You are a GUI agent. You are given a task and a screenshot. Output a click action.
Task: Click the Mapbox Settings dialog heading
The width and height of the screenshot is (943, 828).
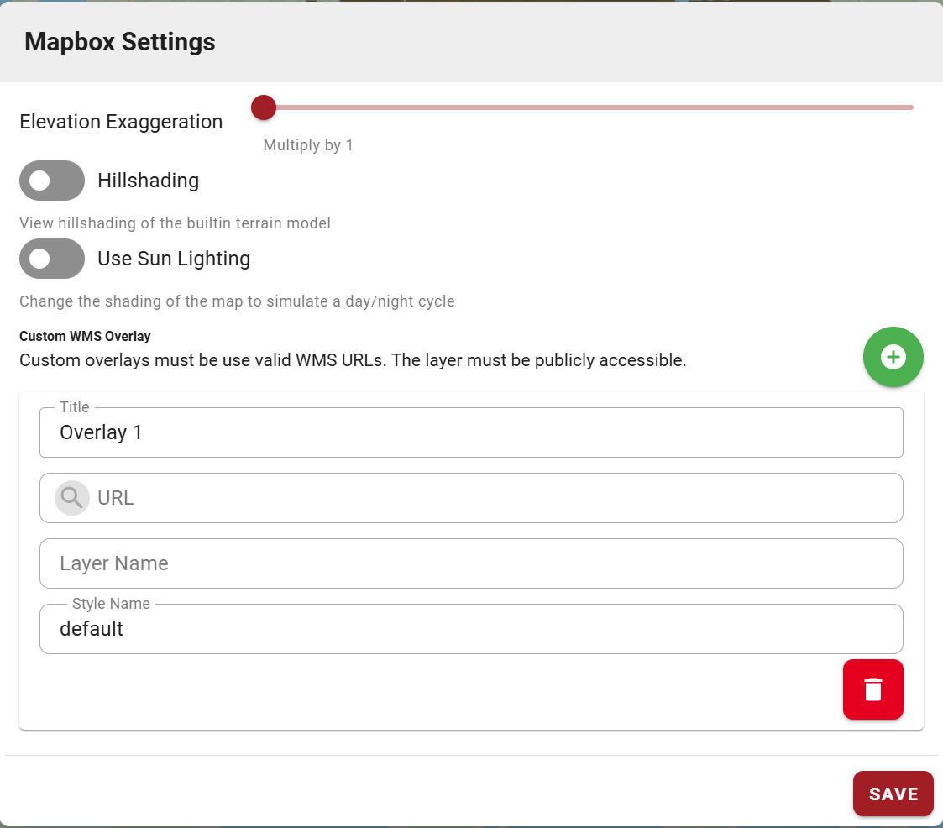pyautogui.click(x=120, y=42)
